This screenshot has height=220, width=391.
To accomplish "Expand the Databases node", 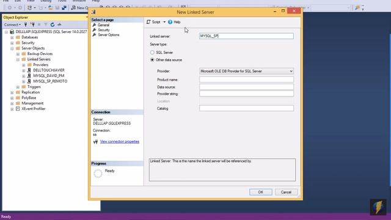I will click(12, 37).
